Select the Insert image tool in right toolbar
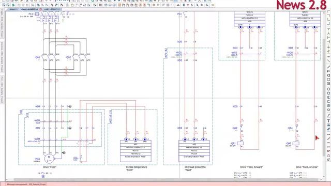Screen dimensions: 331x186 click(x=328, y=125)
